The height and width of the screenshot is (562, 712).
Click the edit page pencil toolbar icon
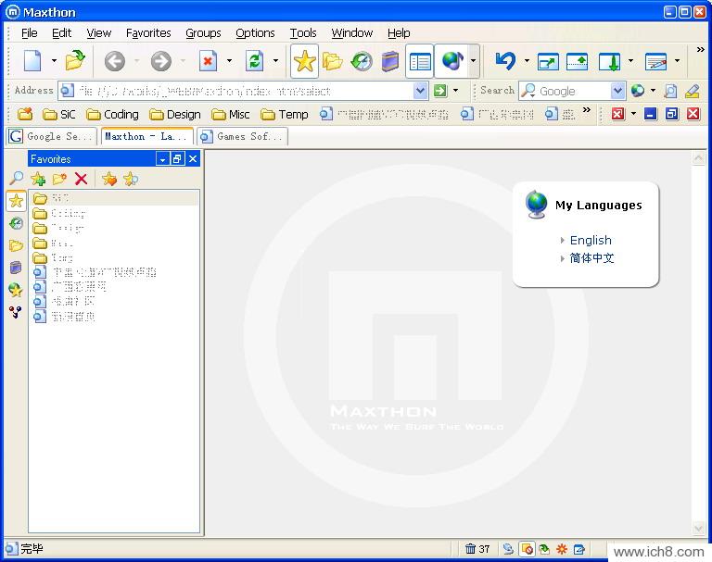pyautogui.click(x=656, y=61)
